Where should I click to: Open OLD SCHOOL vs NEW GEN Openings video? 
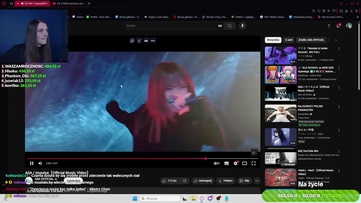tap(281, 75)
